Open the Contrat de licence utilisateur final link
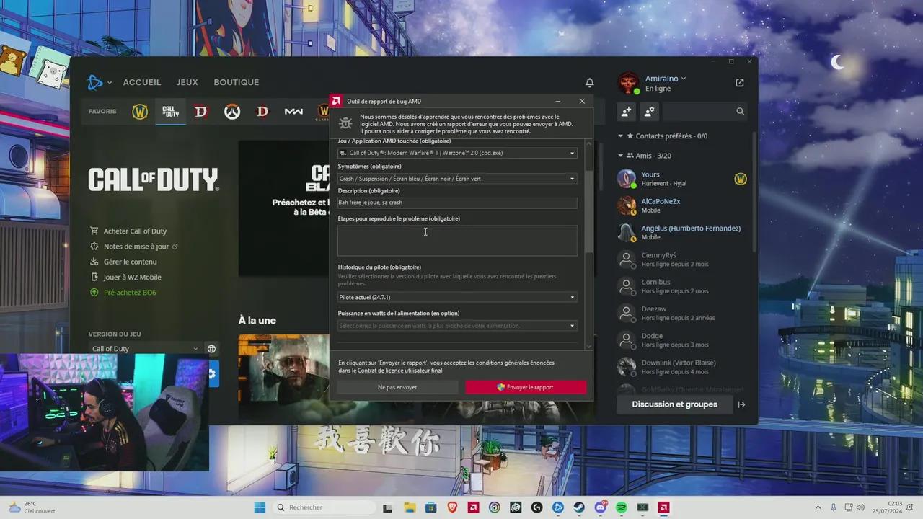 click(x=400, y=371)
